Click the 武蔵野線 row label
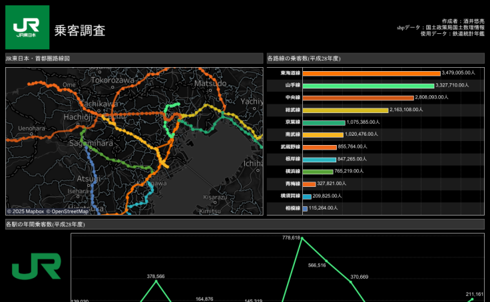The width and height of the screenshot is (490, 302). 284,147
